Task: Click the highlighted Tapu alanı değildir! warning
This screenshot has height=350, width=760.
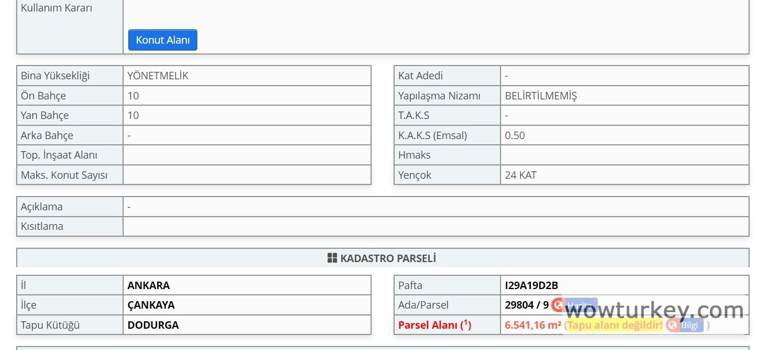Action: (615, 325)
